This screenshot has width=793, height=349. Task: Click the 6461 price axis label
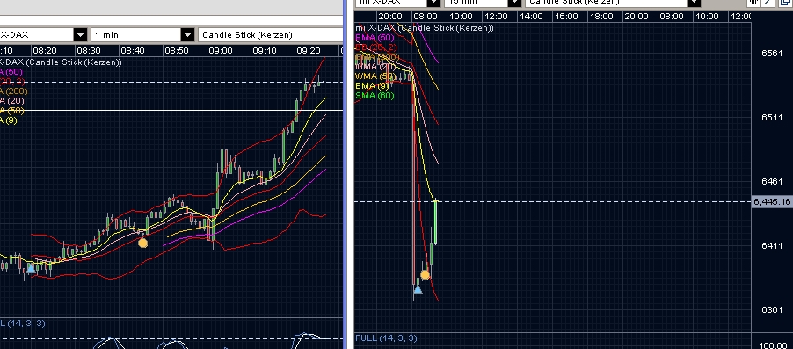pyautogui.click(x=772, y=182)
